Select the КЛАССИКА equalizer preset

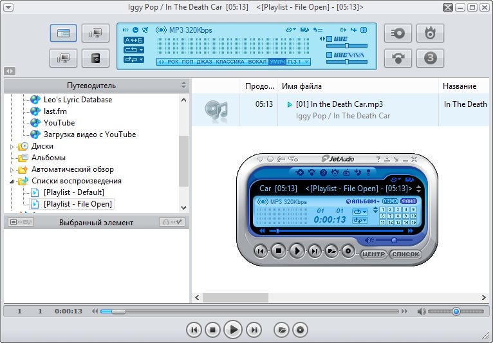[x=230, y=62]
